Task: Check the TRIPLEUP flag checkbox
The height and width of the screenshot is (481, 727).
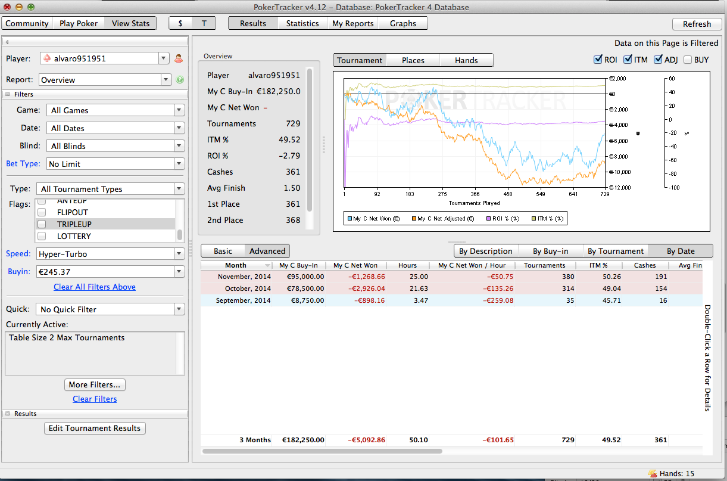Action: (x=42, y=224)
